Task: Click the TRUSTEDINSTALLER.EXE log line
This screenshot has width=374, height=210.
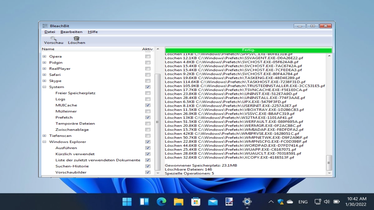Action: (245, 86)
